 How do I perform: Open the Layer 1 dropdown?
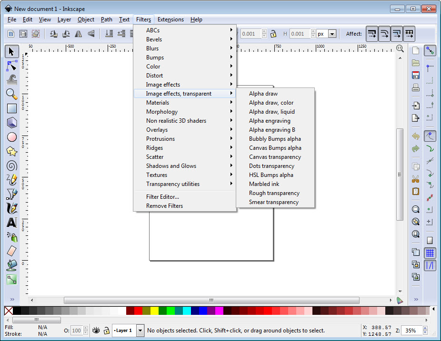(140, 331)
